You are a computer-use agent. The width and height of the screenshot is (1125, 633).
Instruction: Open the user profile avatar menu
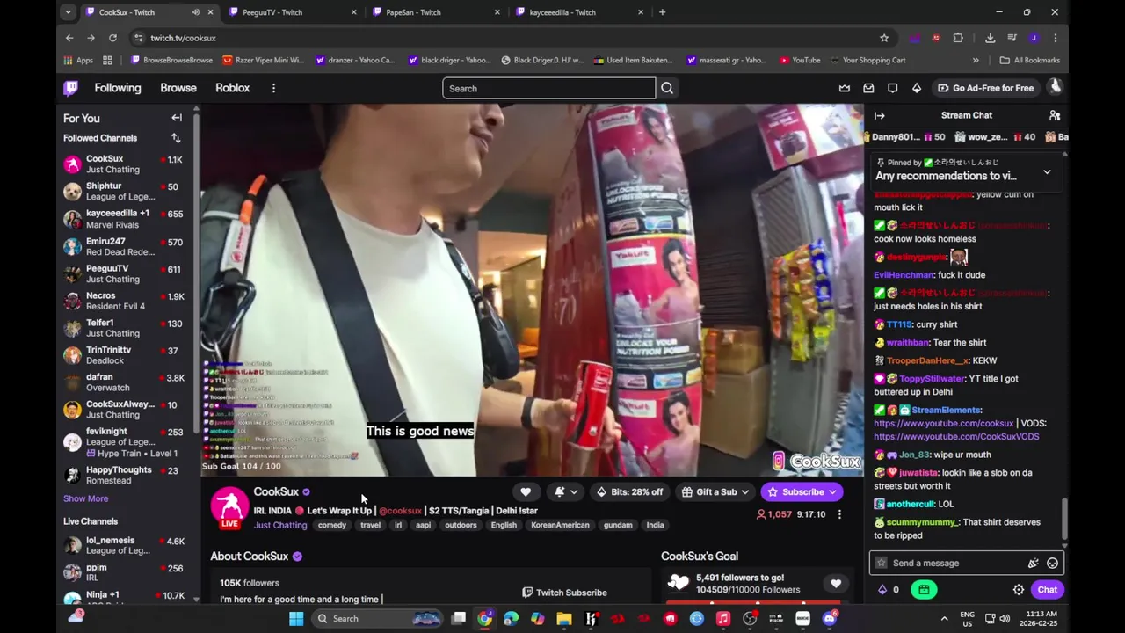[1055, 87]
